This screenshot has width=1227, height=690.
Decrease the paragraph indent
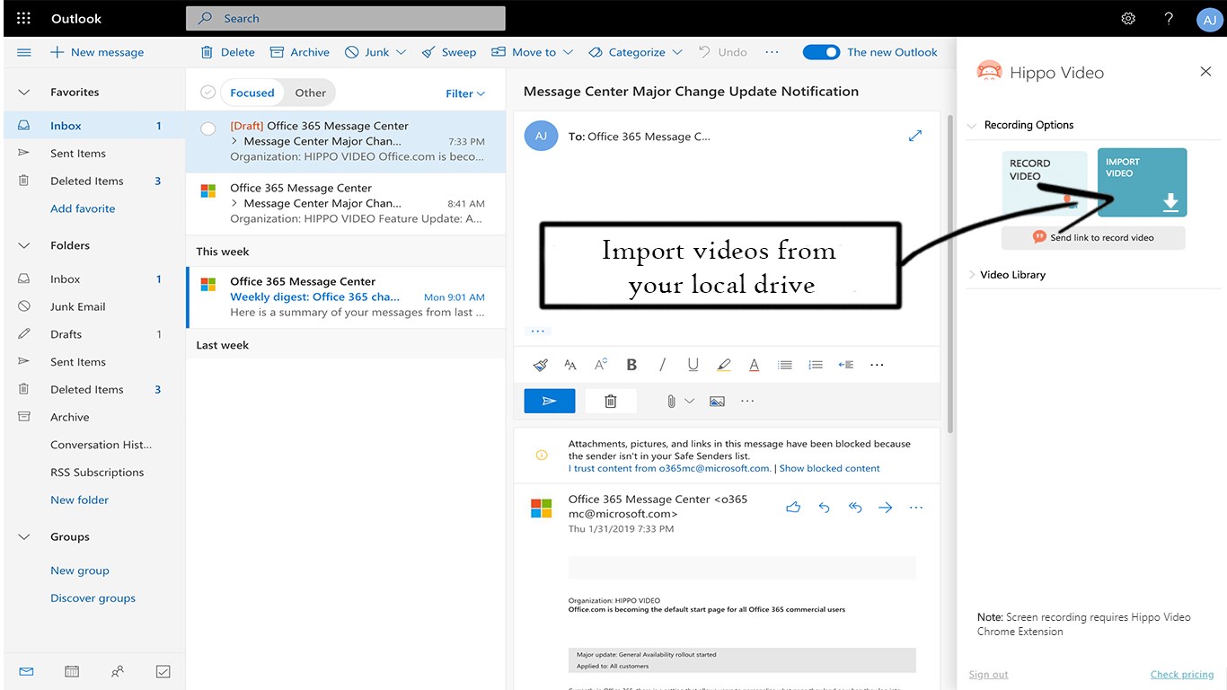pos(846,365)
